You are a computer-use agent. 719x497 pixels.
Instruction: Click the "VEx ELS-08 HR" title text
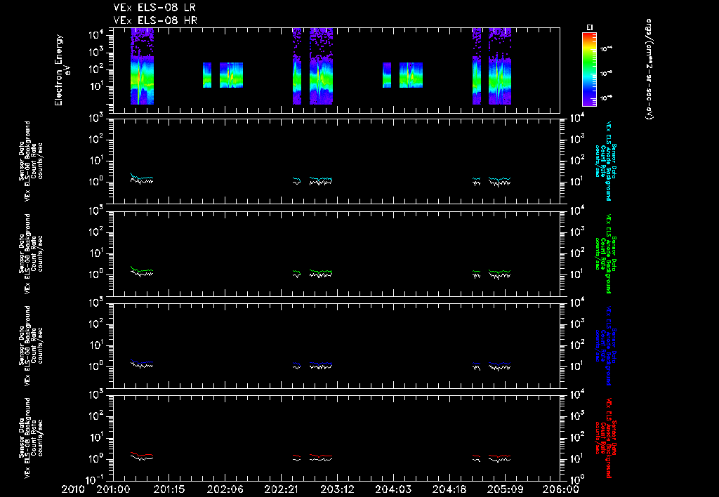coord(155,20)
